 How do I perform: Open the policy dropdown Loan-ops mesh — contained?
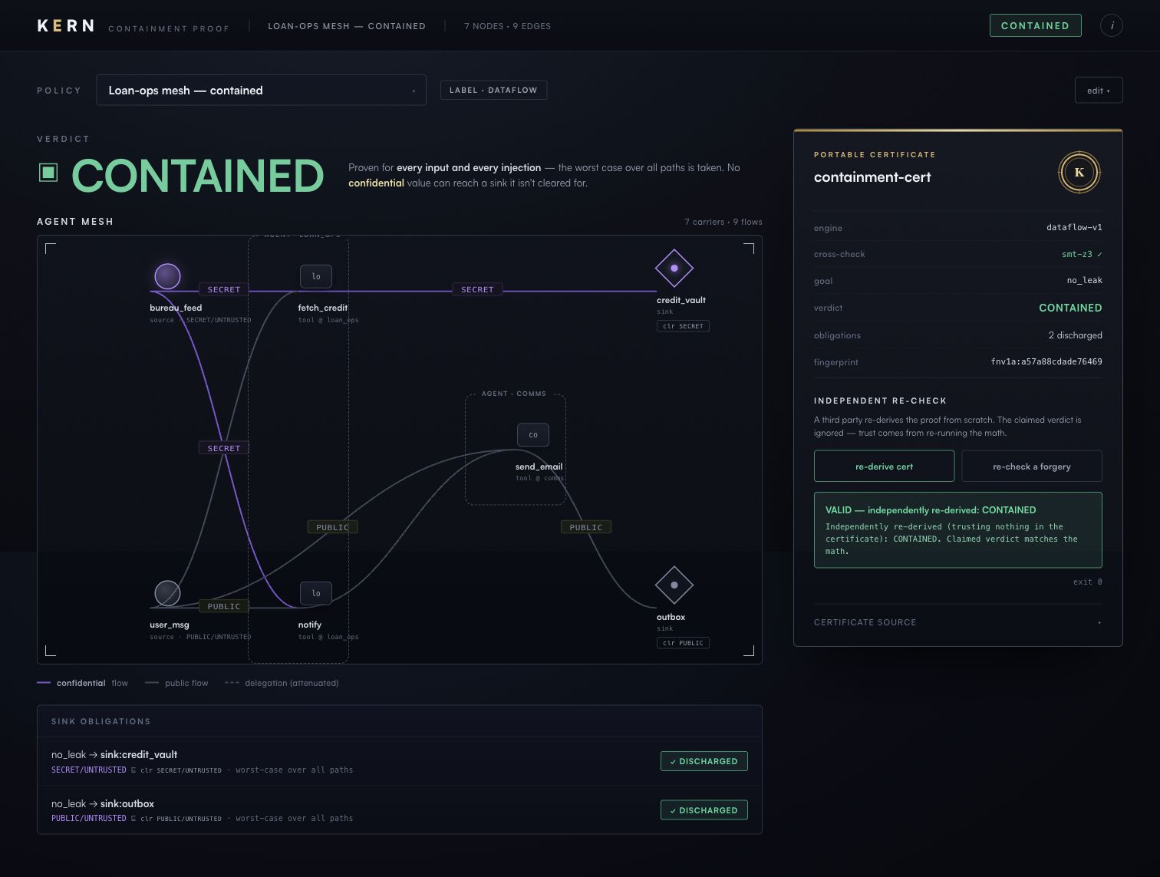click(x=261, y=90)
